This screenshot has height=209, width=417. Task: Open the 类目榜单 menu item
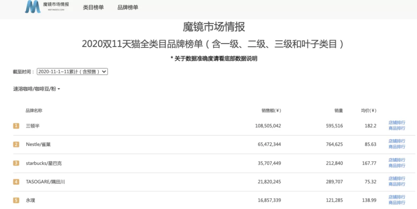click(93, 7)
